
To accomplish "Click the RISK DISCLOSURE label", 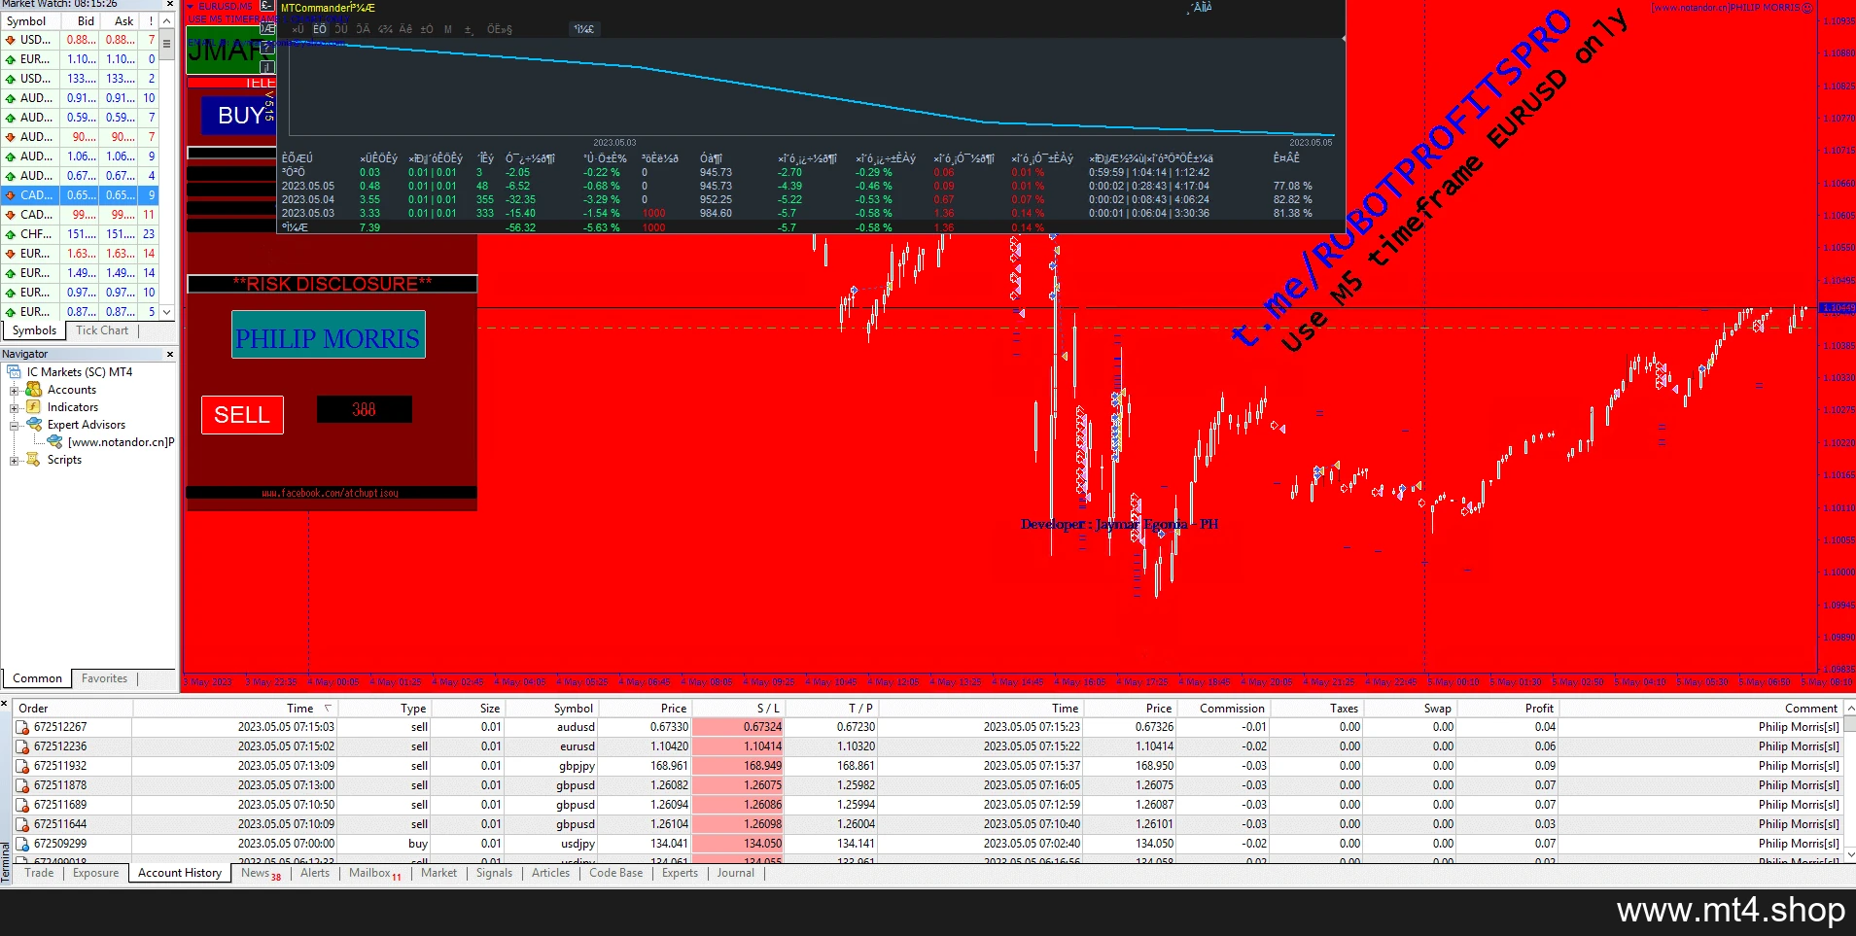I will (x=332, y=284).
